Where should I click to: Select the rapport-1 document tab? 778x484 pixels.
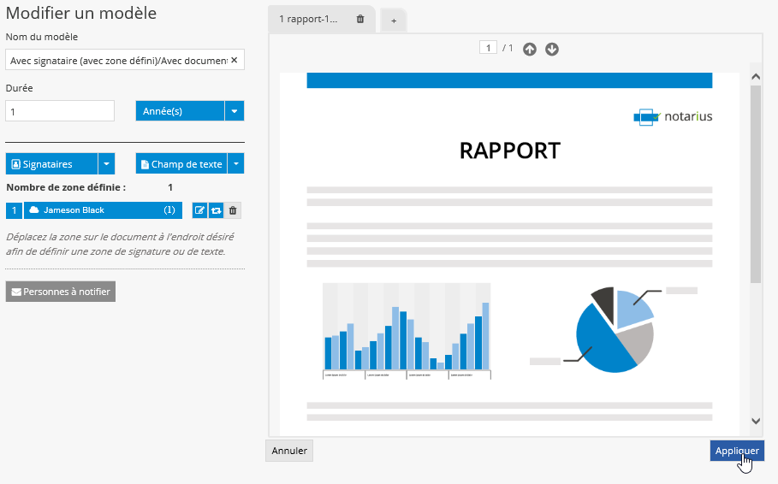tap(308, 19)
